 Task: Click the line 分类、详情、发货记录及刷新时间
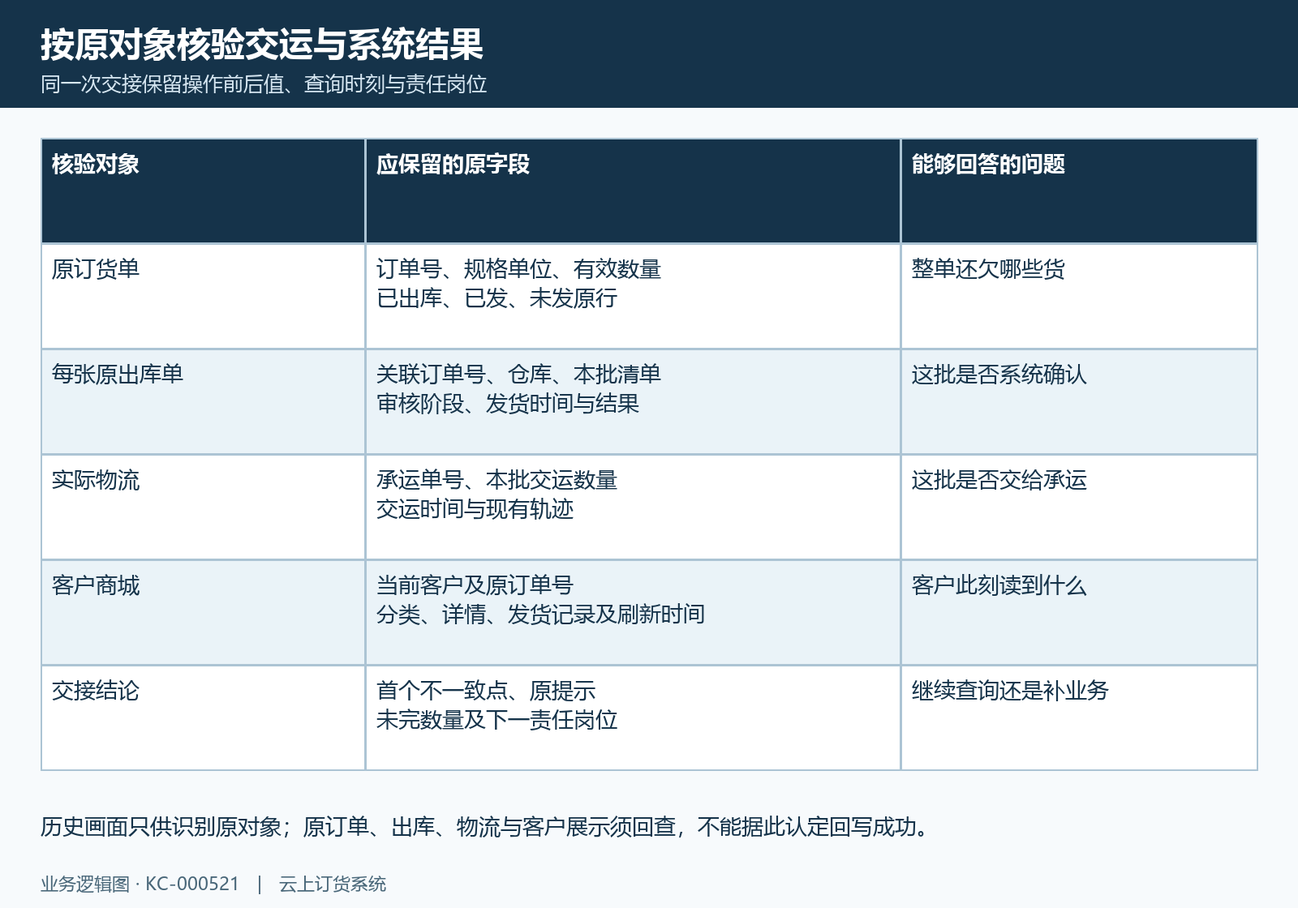tap(540, 615)
